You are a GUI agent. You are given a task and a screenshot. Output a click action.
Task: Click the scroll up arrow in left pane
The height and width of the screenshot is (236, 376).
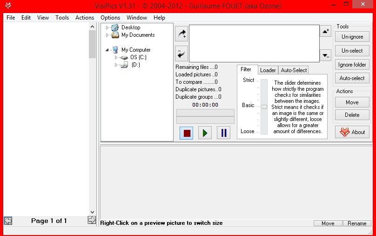pos(92,27)
